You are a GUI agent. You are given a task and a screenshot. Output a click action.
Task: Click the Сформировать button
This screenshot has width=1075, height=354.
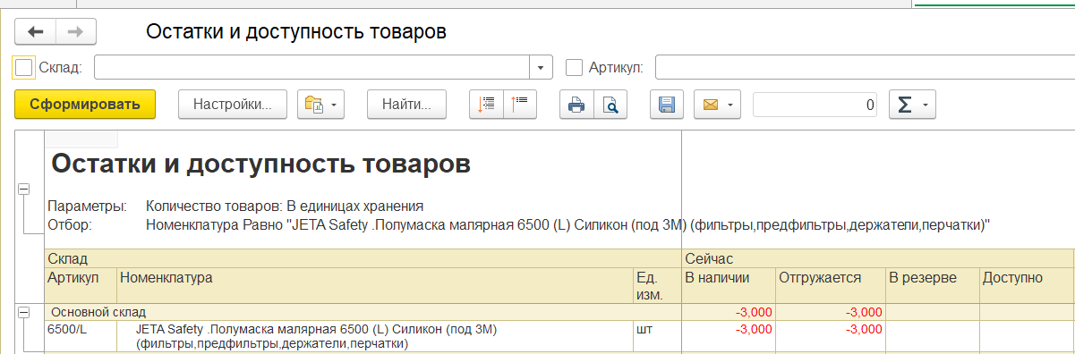click(85, 105)
